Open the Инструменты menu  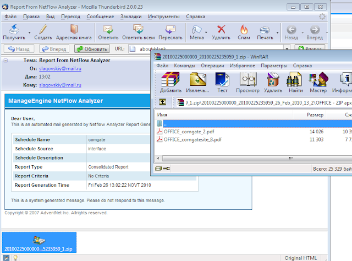[164, 17]
